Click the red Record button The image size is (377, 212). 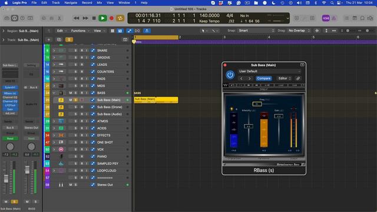coord(111,18)
